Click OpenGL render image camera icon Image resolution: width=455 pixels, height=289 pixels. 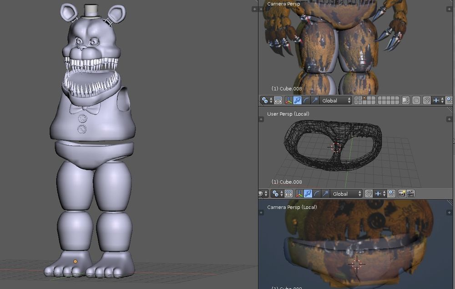point(402,193)
